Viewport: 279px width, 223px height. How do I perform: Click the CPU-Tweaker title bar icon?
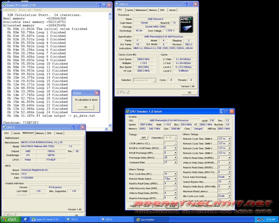tap(127, 111)
